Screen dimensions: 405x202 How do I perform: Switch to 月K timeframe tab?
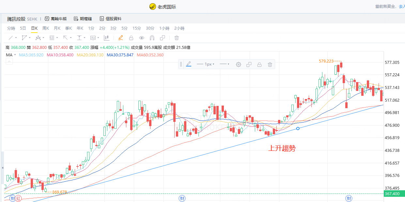pyautogui.click(x=57, y=28)
